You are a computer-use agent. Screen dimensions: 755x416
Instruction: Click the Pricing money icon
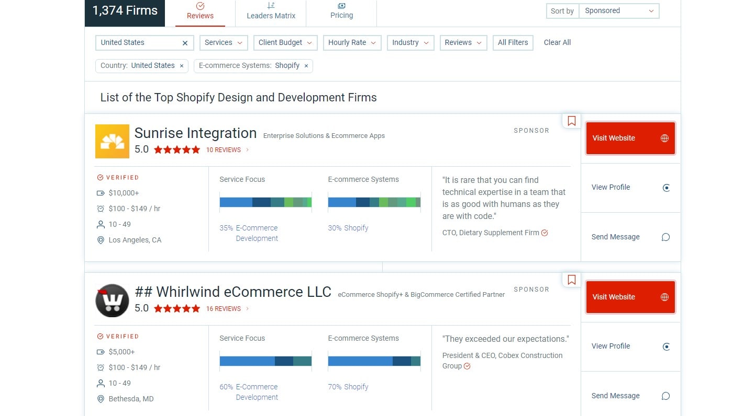341,6
